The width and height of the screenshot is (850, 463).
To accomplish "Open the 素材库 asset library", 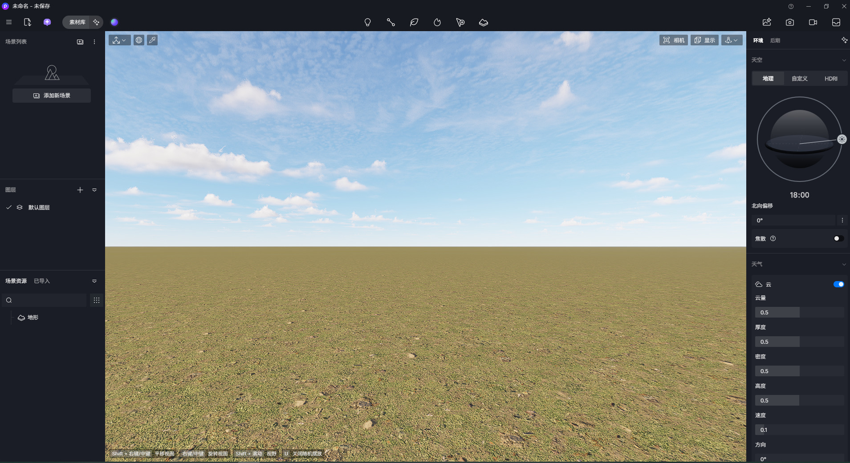I will [77, 22].
